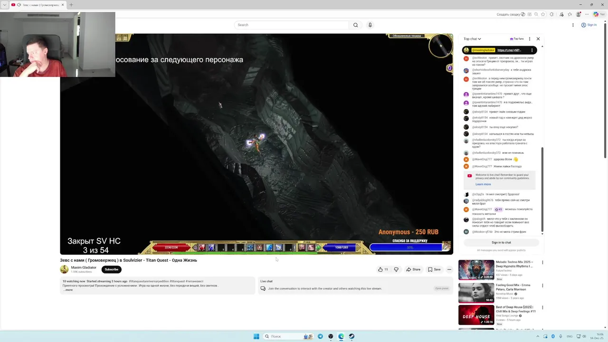Click the Sign in button

click(589, 25)
